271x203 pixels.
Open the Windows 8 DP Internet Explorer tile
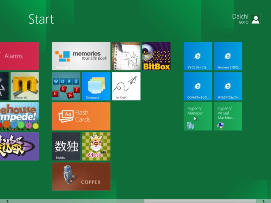point(228,56)
